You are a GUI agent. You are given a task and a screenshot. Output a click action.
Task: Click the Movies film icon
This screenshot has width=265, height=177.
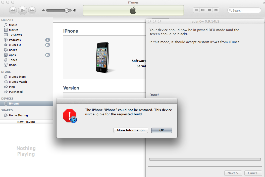pyautogui.click(x=6, y=30)
